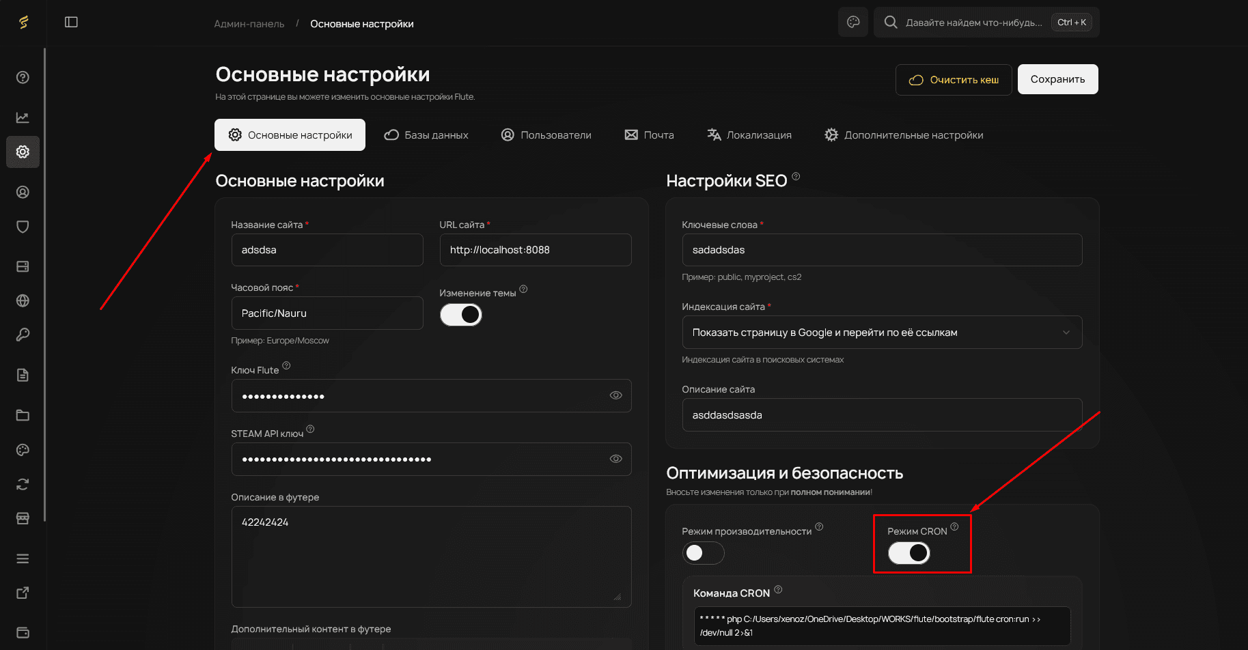Toggle Изменение темы switch
Screen dimensions: 1248x650
[x=461, y=314]
